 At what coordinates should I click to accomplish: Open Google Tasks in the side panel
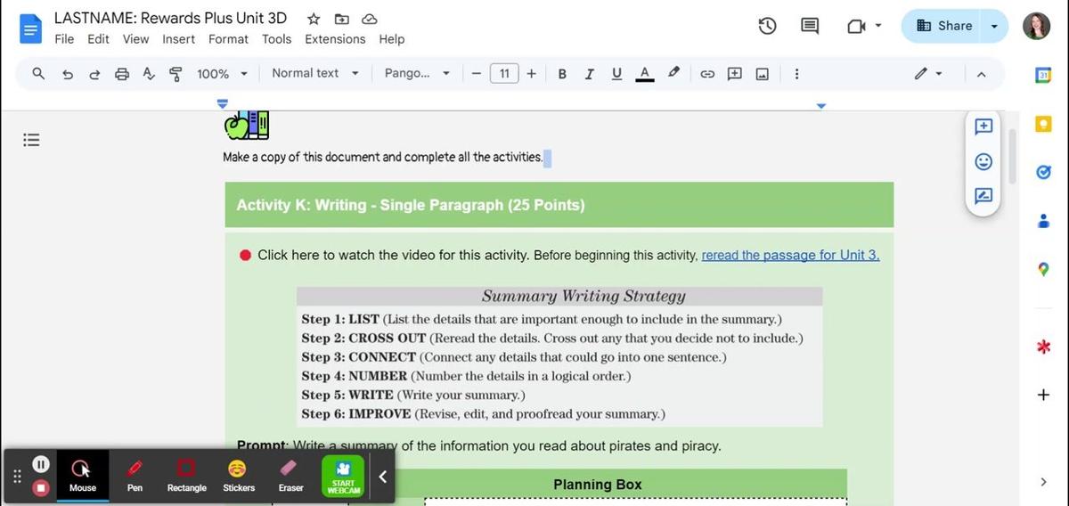[1043, 172]
